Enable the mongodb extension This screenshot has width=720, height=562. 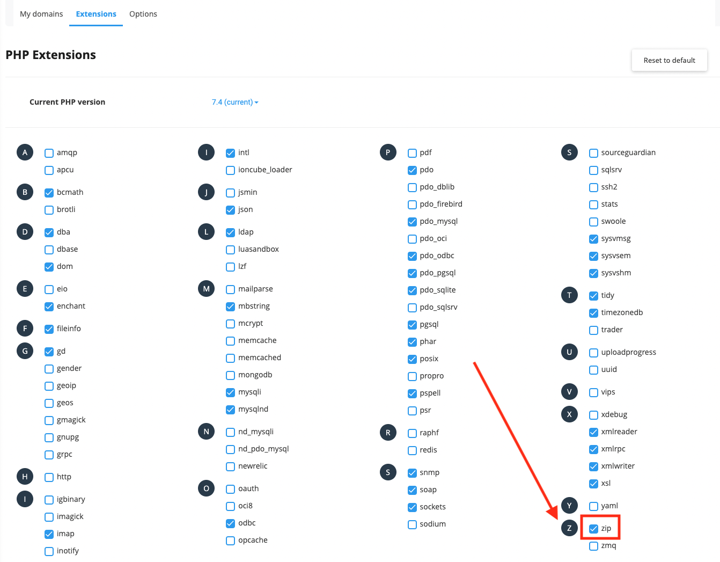(x=231, y=375)
